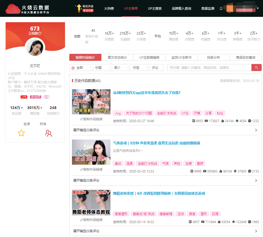The height and width of the screenshot is (237, 263).
Task: Click the 云指数 help question-mark icon
Action: coord(40,33)
